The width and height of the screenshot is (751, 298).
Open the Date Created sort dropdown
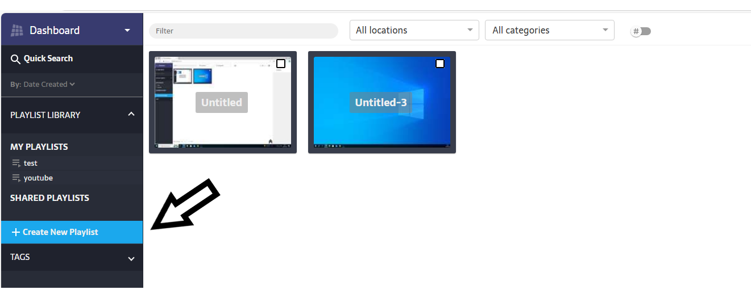[48, 85]
